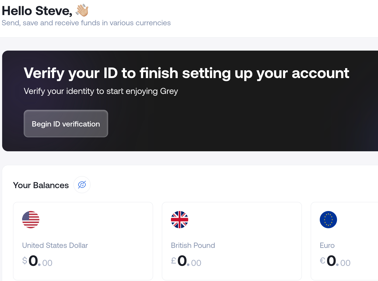The height and width of the screenshot is (281, 378).
Task: Click the crossed-eye icon beside Your Balances
Action: (82, 185)
